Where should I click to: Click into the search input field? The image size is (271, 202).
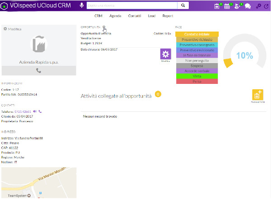click(x=132, y=5)
